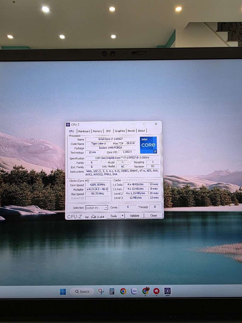
Task: Select the Name field 'Intel Core i7 1185G7'
Action: [x=111, y=139]
